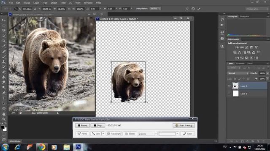Choose the Pencil drawing button
The height and width of the screenshot is (151, 270).
82,134
